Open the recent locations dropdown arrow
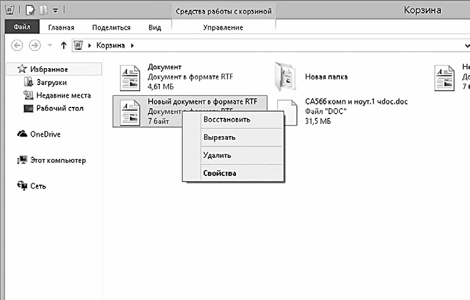The height and width of the screenshot is (300, 470). [50, 46]
